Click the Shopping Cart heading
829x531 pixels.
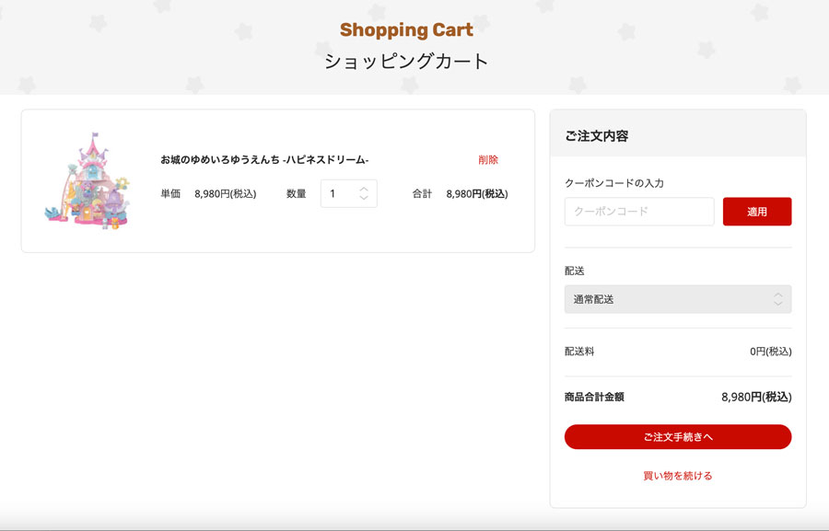pos(406,29)
